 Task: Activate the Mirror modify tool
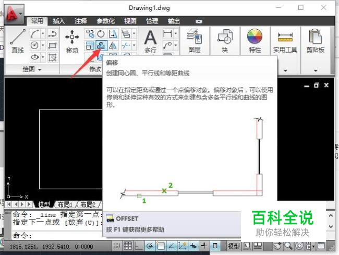click(113, 45)
